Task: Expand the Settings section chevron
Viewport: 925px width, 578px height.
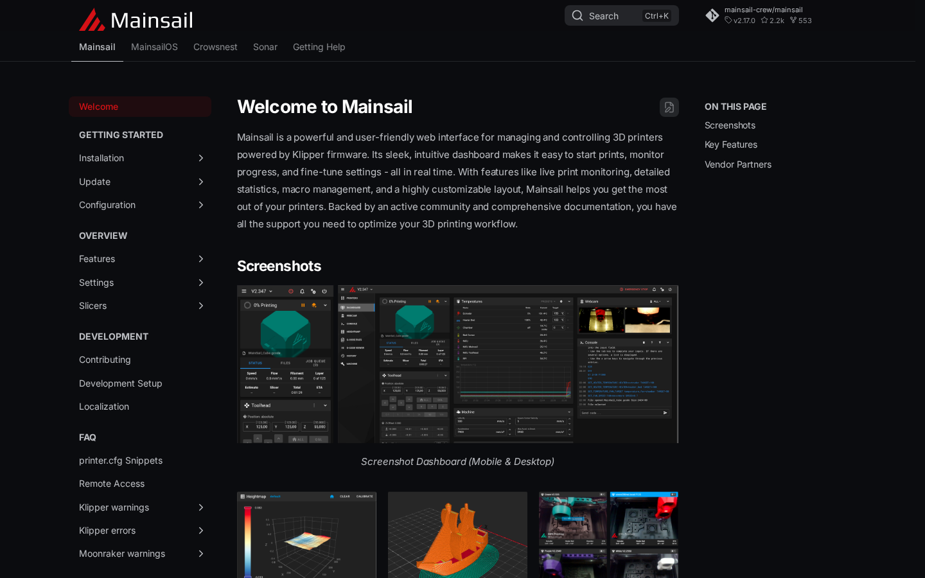Action: coord(201,283)
